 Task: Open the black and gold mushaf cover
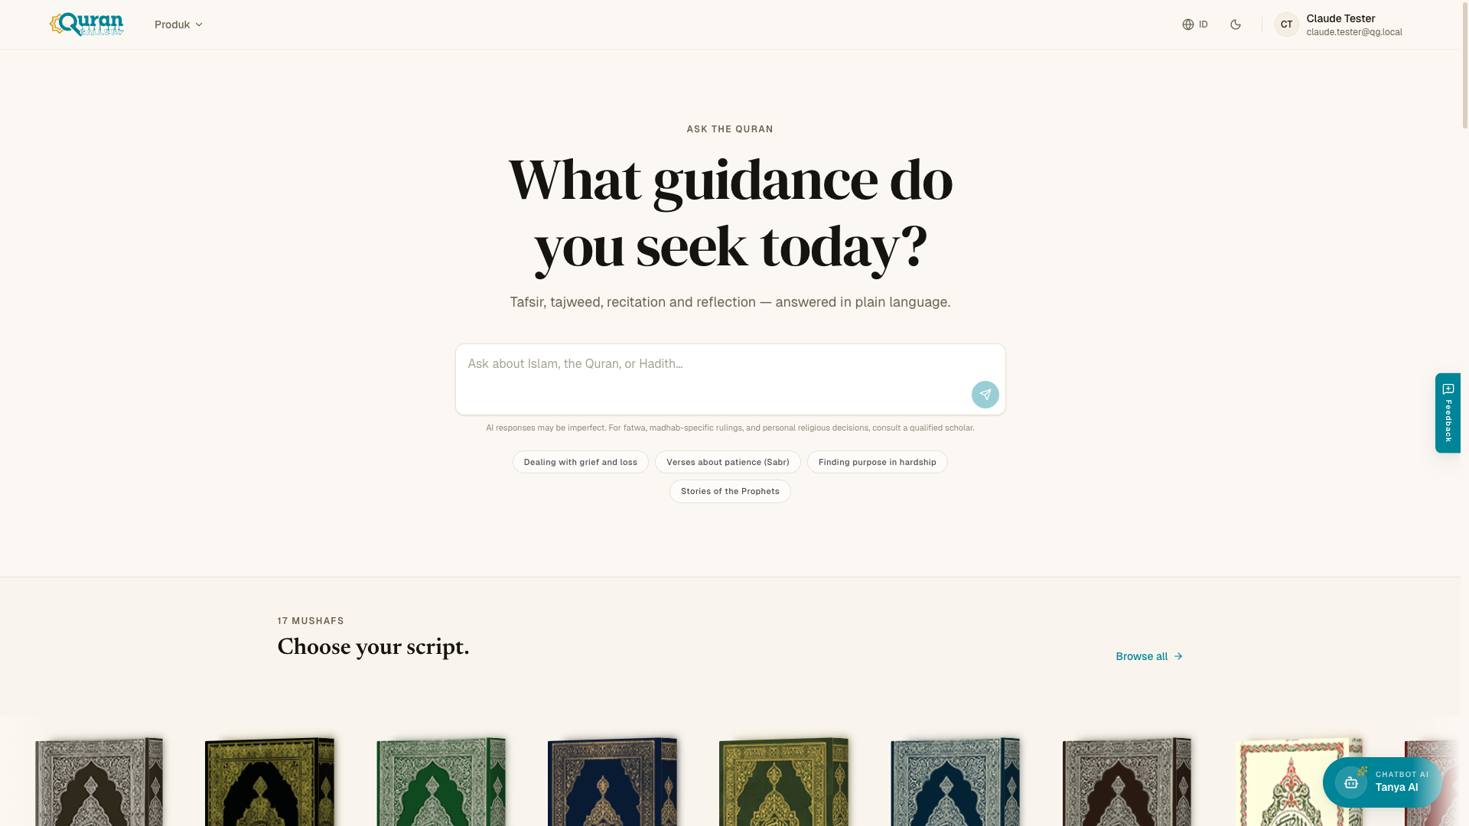[270, 782]
